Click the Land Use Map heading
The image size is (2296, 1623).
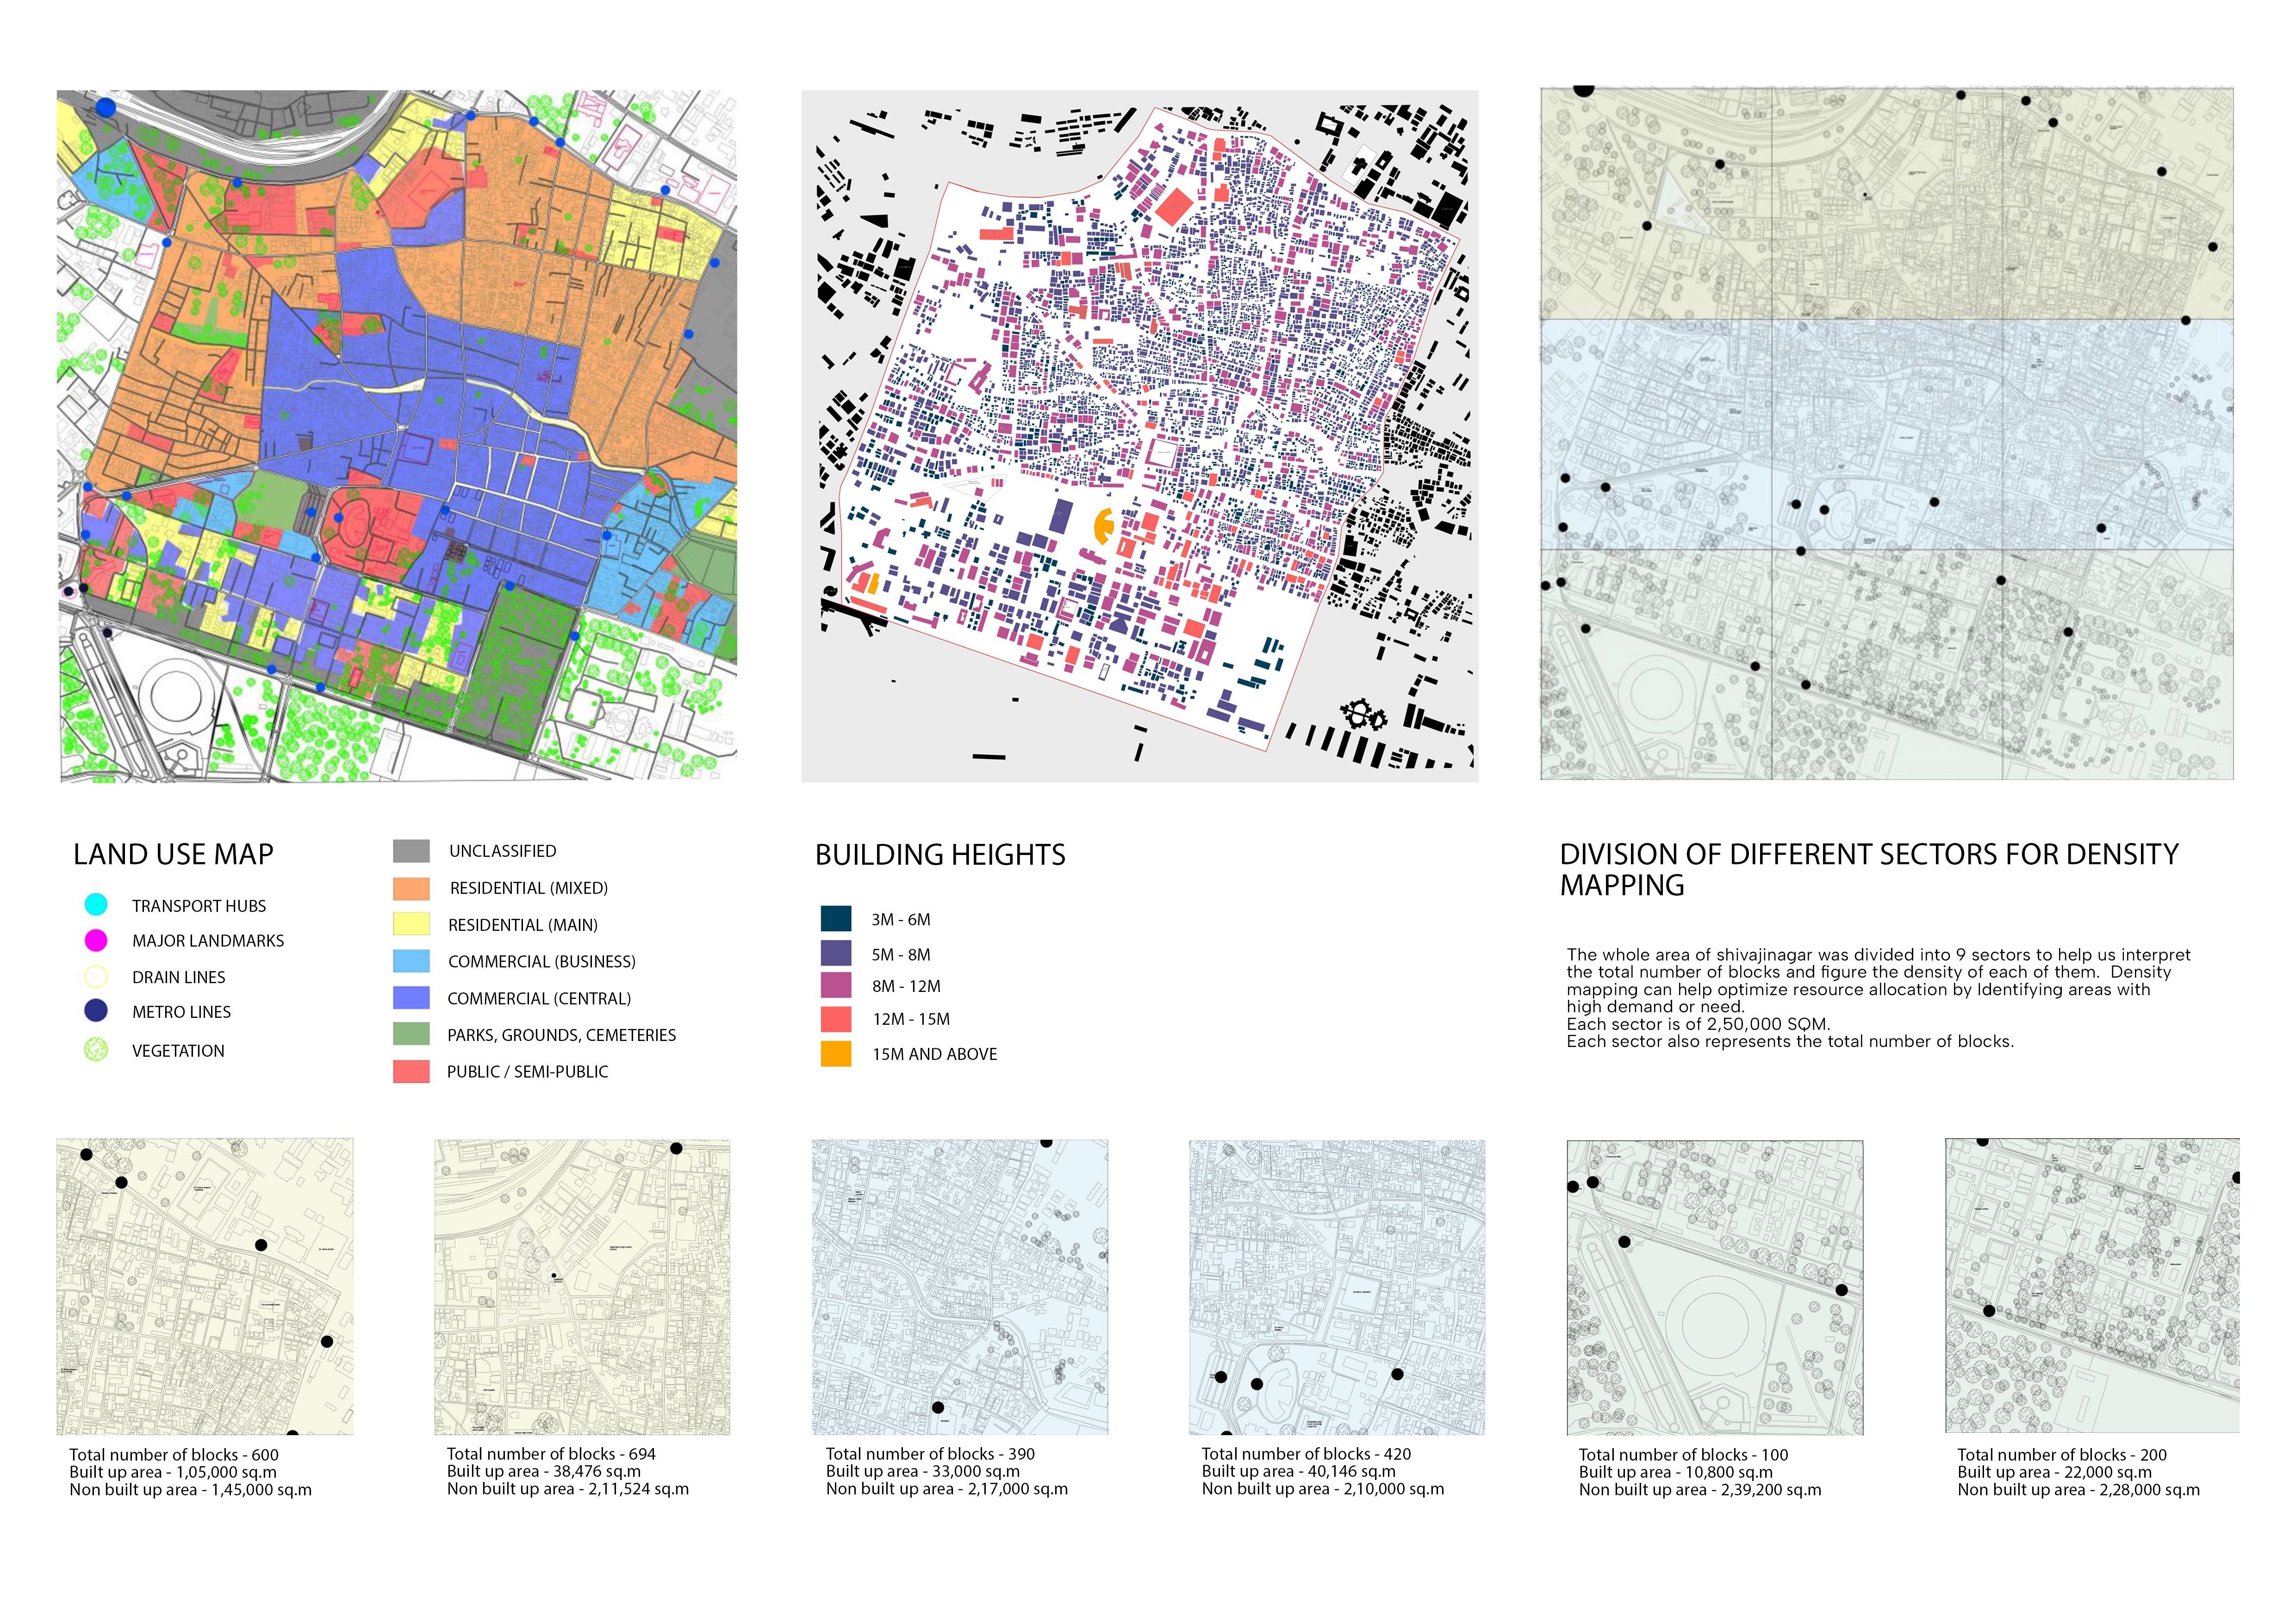[x=173, y=855]
